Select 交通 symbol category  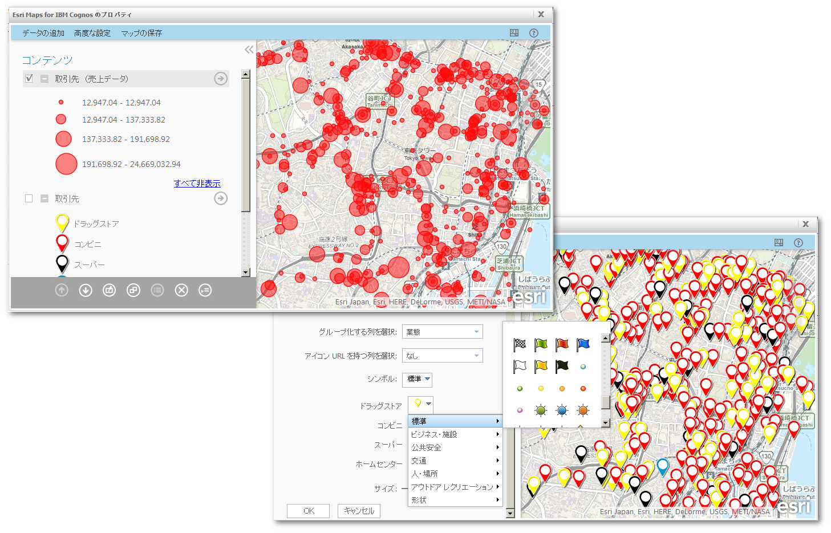pos(455,461)
